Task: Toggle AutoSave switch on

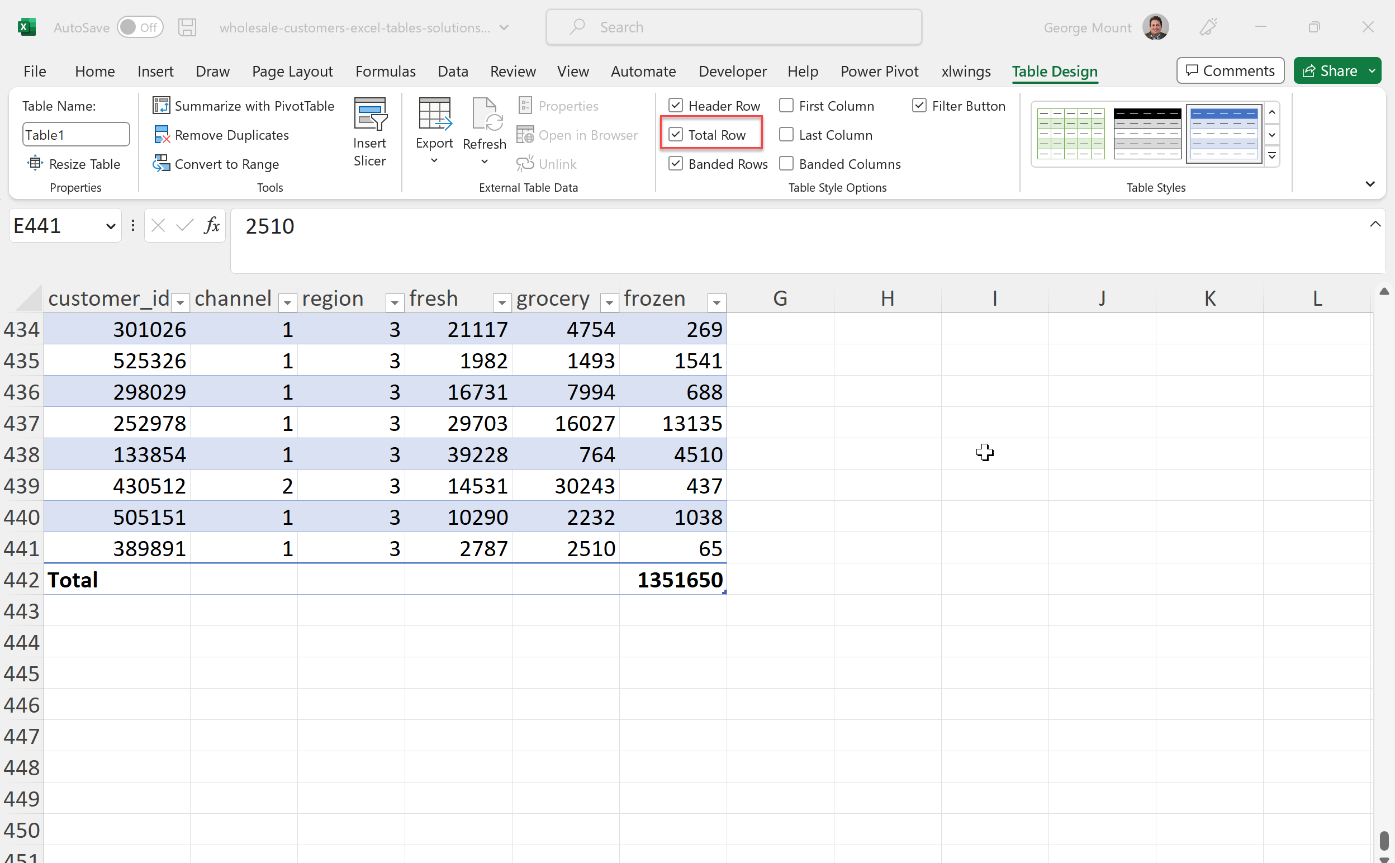Action: pos(140,27)
